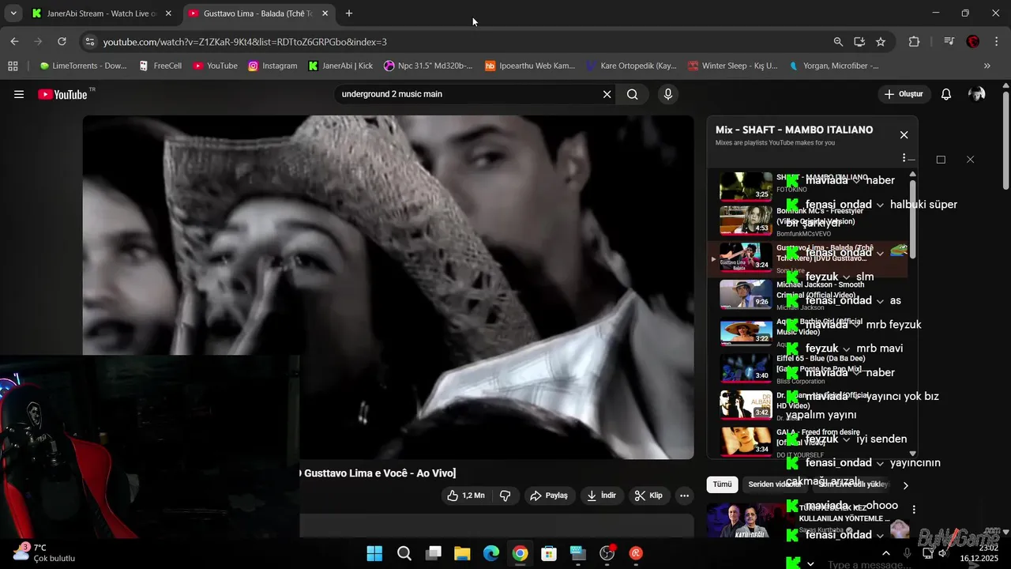This screenshot has width=1011, height=569.
Task: Open File Explorer from taskbar
Action: click(x=462, y=553)
